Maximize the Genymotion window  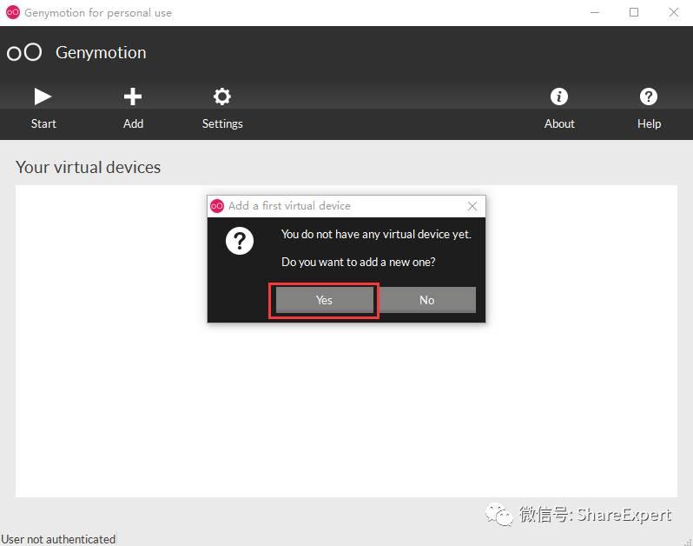pos(634,12)
